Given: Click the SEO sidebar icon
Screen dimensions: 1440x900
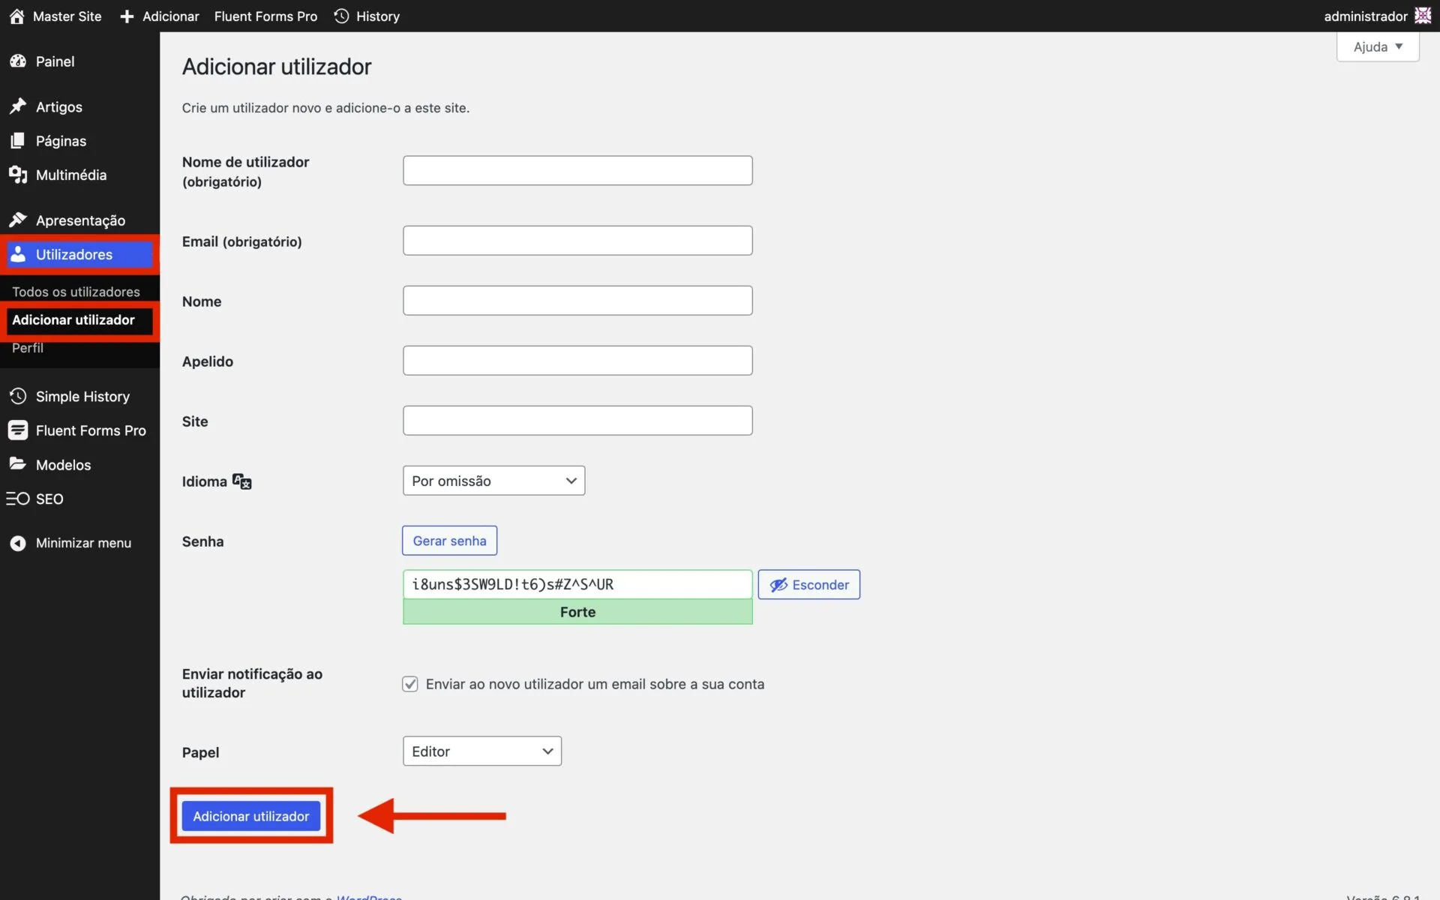Looking at the screenshot, I should click(18, 499).
